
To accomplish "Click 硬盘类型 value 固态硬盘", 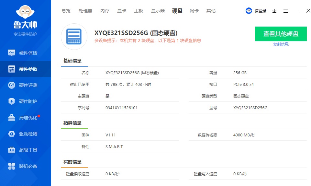I will [241, 96].
